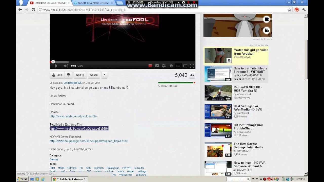This screenshot has width=324, height=182.
Task: Open the Add to menu
Action: [80, 75]
